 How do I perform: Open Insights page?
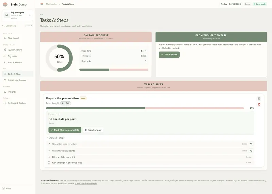[x=18, y=92]
